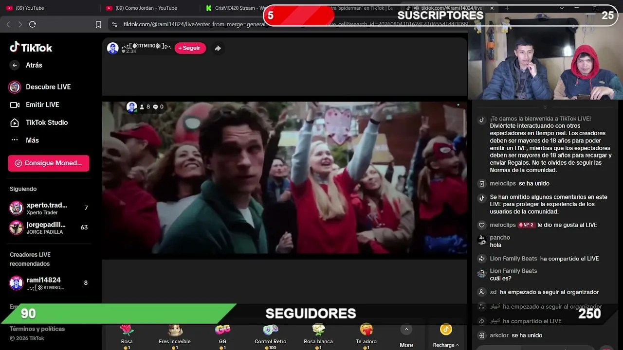Open site info icon in address bar
623x350 pixels.
[x=114, y=24]
